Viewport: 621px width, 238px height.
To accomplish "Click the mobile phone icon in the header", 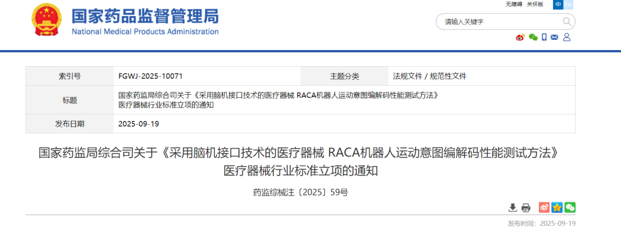I will [544, 37].
